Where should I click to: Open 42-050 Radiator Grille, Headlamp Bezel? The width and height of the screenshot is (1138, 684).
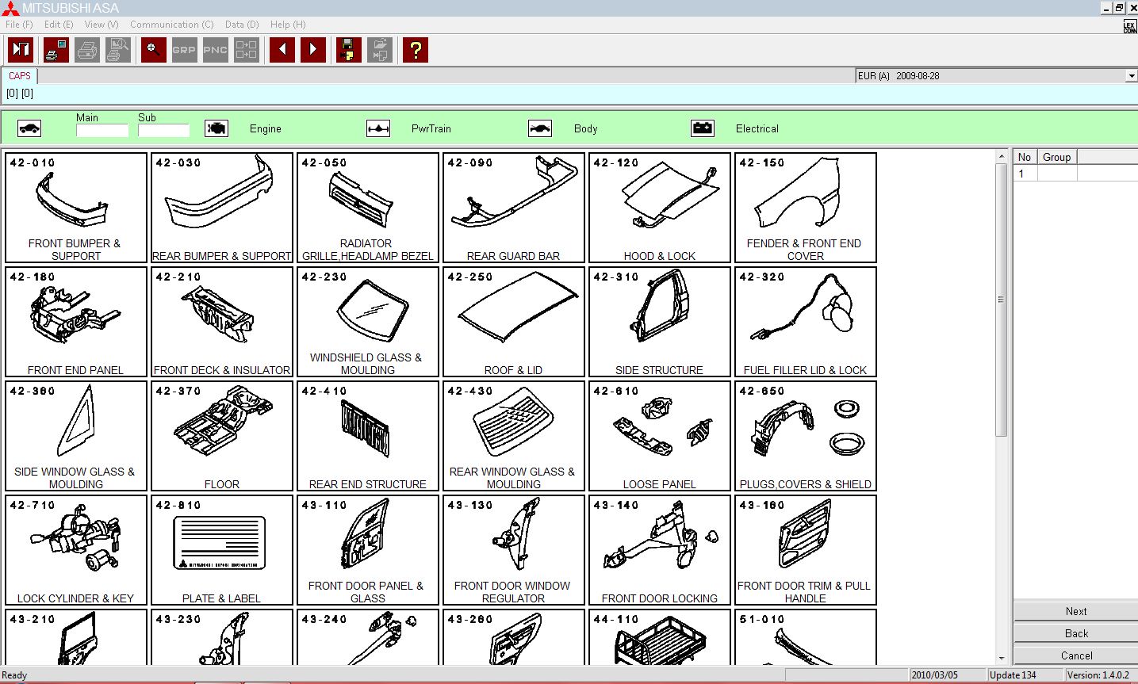point(368,208)
